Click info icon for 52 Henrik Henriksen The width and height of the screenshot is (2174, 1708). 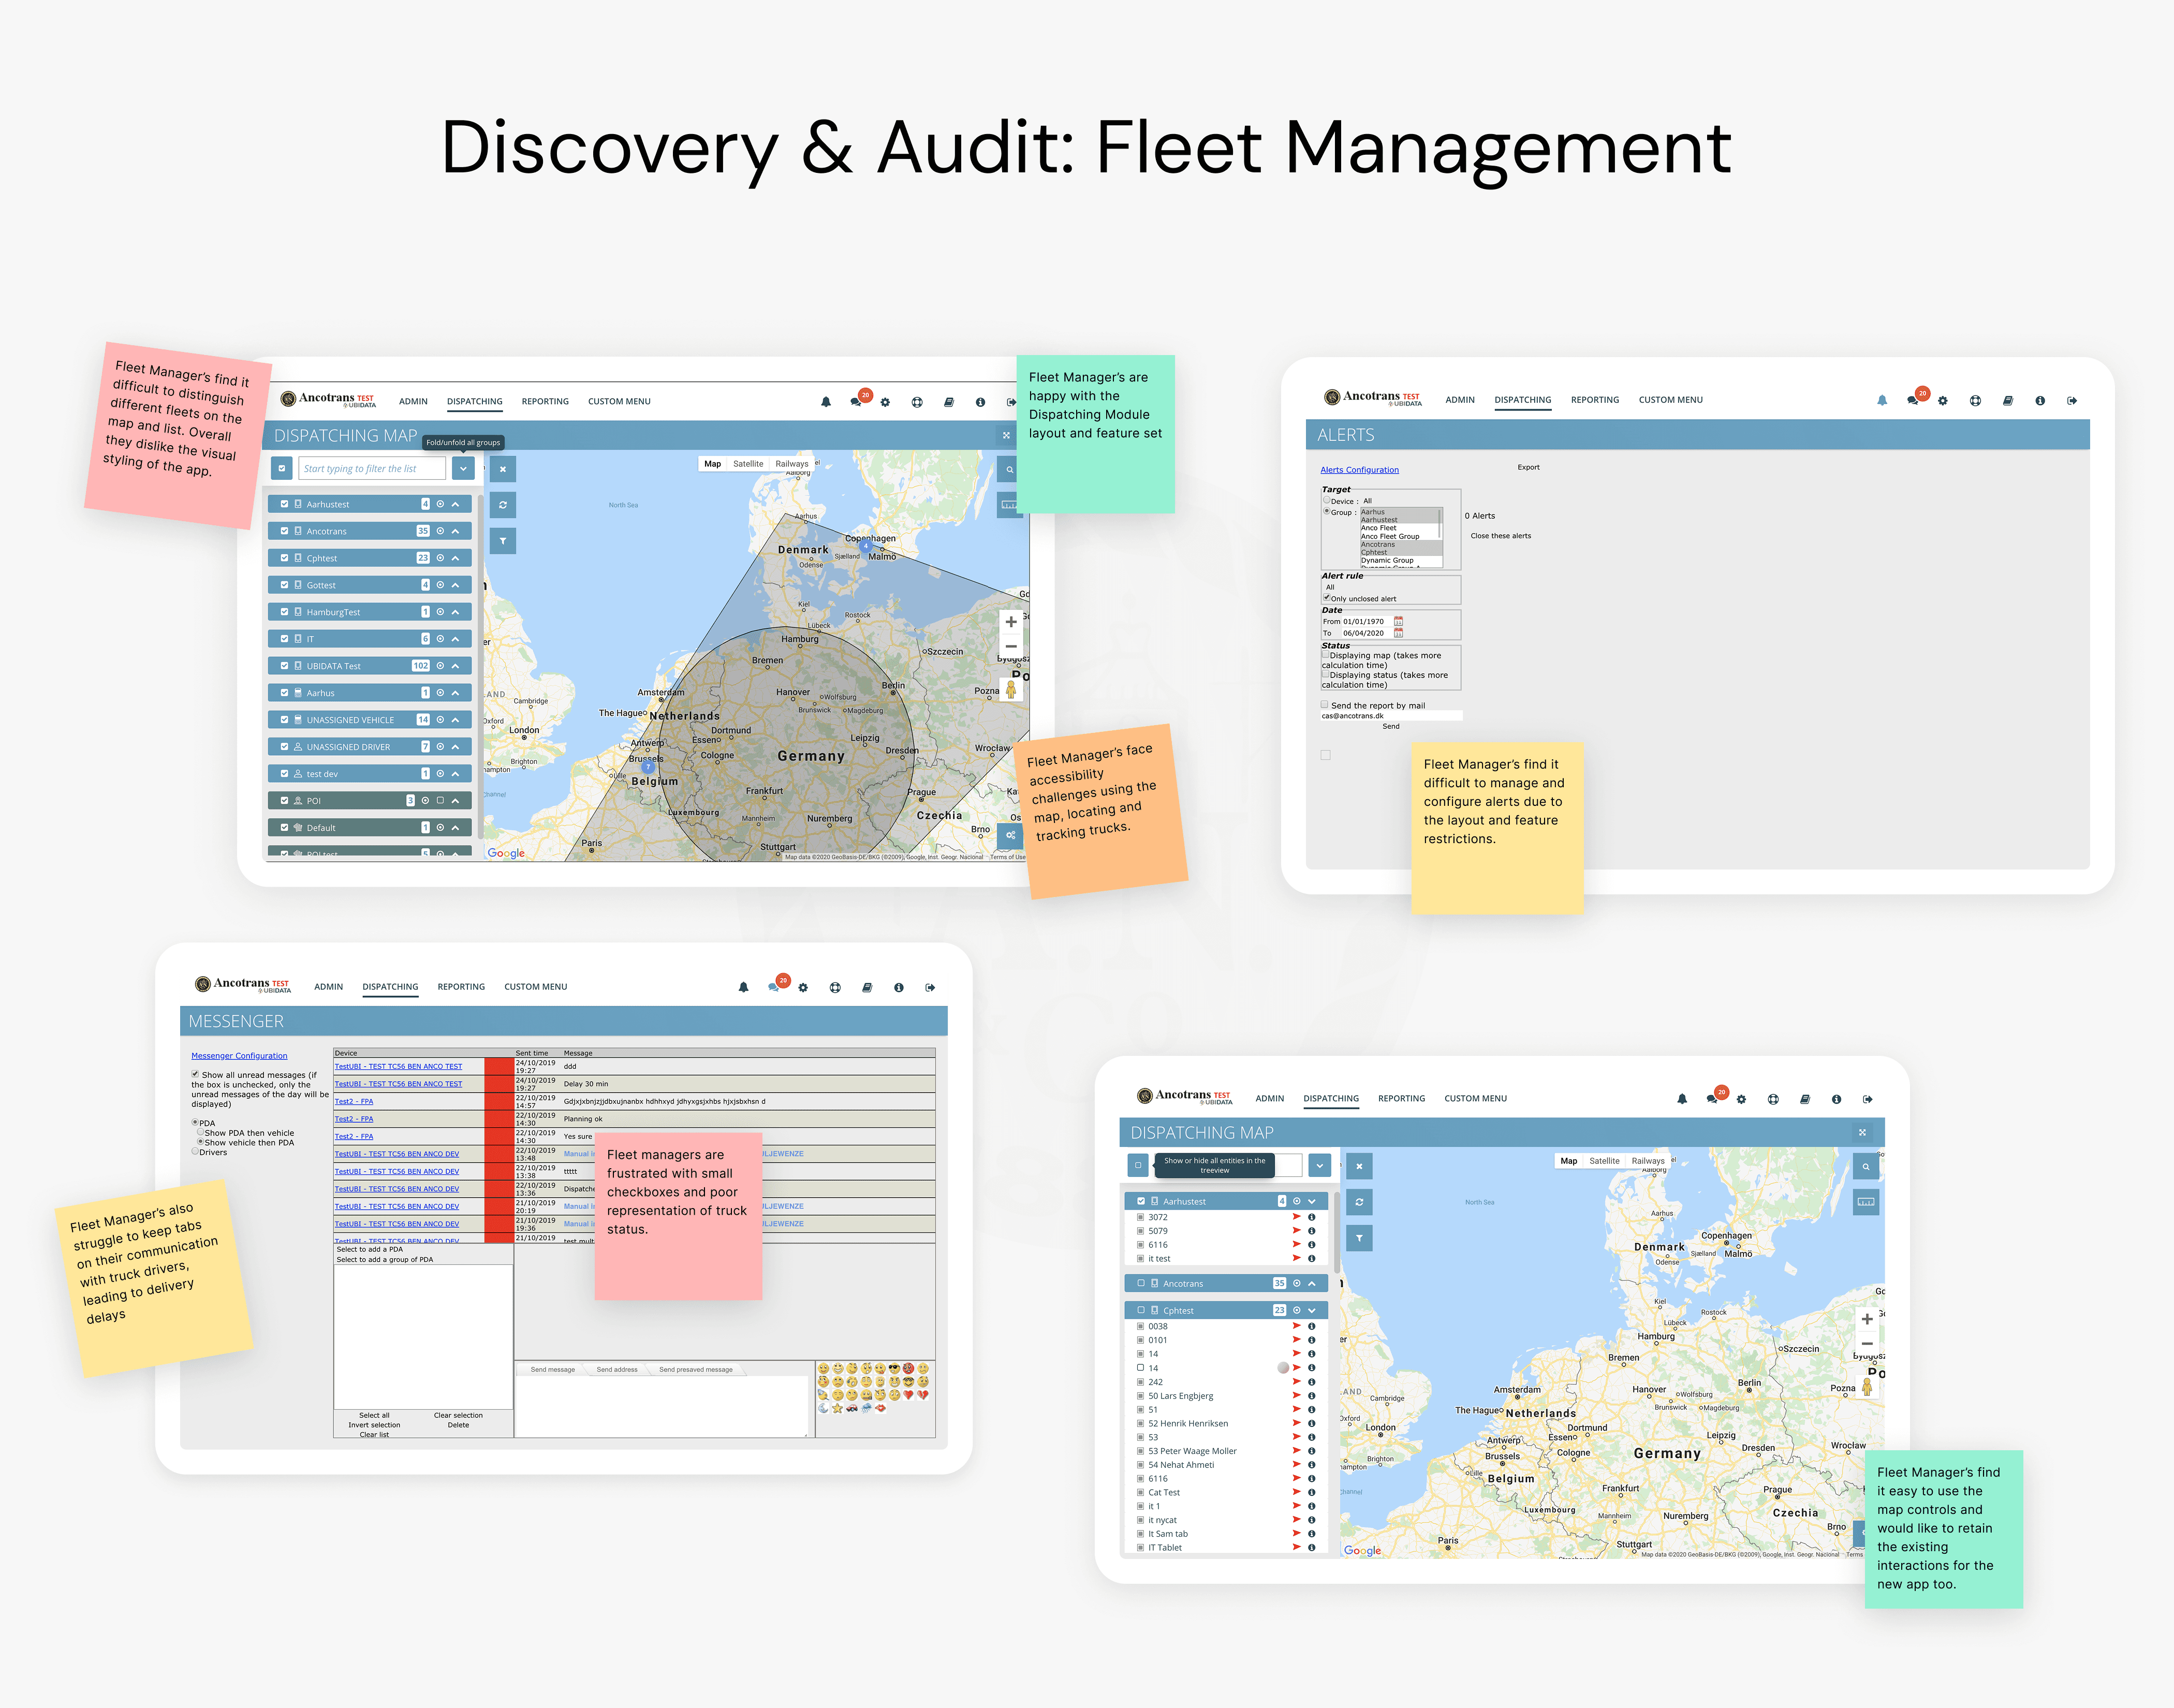[1311, 1423]
